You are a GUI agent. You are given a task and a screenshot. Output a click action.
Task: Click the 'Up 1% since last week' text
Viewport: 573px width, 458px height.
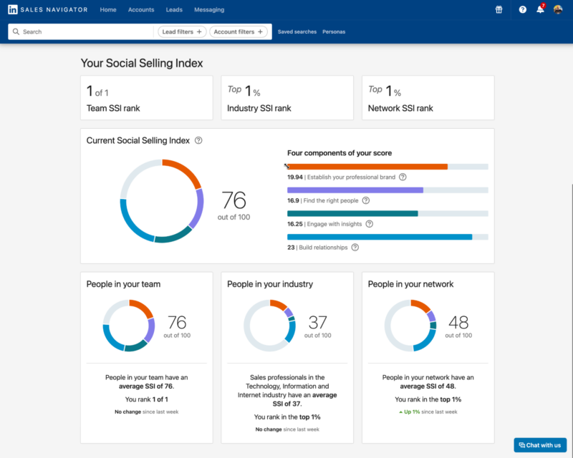point(428,412)
